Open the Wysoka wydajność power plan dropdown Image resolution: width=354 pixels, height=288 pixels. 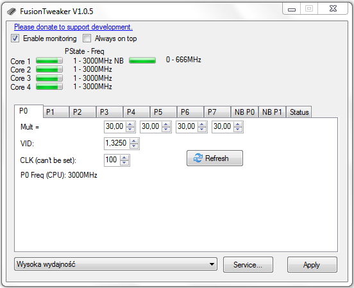pyautogui.click(x=116, y=264)
